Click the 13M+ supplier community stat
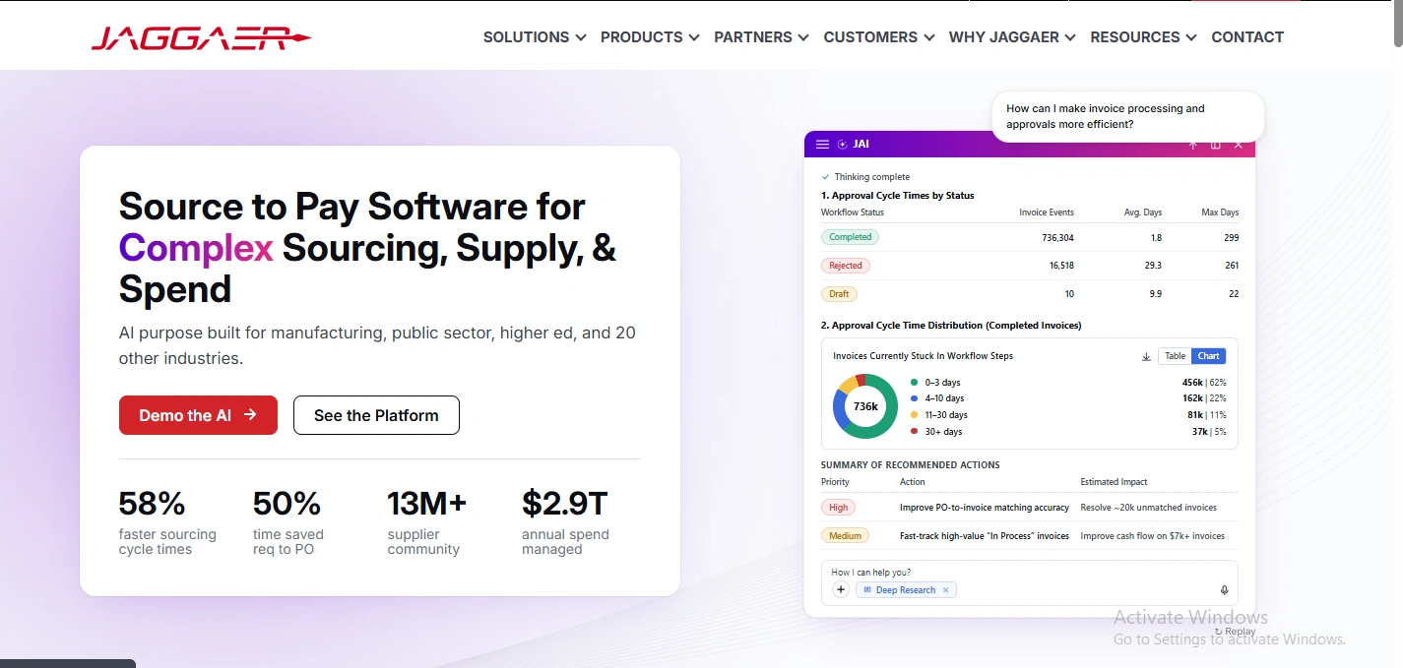 (x=427, y=522)
